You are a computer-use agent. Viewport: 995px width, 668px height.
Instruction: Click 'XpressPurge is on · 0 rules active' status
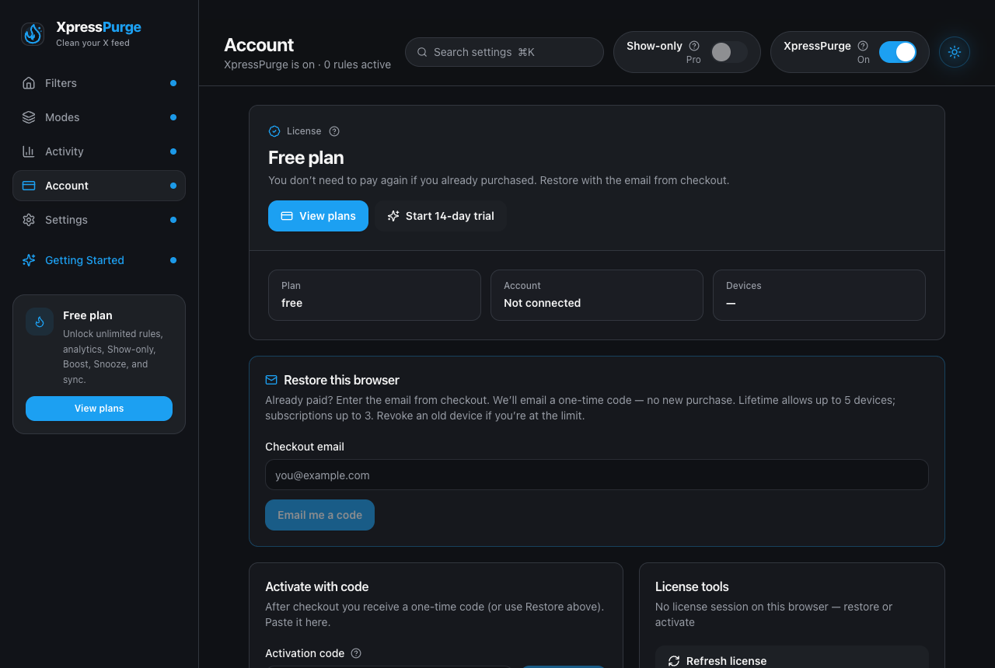(308, 64)
